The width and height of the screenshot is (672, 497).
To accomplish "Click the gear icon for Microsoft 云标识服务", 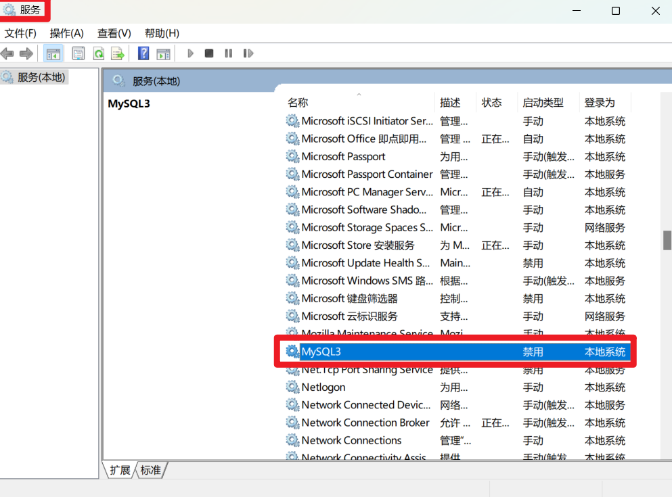I will (293, 316).
